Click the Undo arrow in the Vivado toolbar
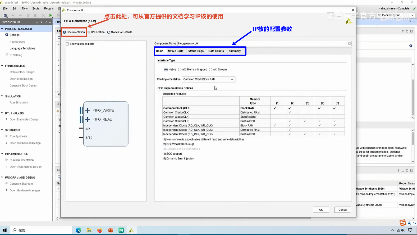This screenshot has width=417, height=235. pos(13,15)
